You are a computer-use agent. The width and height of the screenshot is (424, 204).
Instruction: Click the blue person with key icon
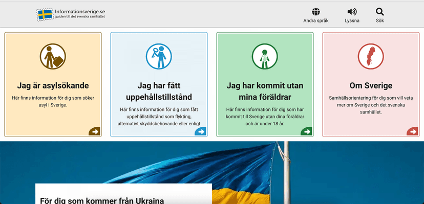click(159, 56)
